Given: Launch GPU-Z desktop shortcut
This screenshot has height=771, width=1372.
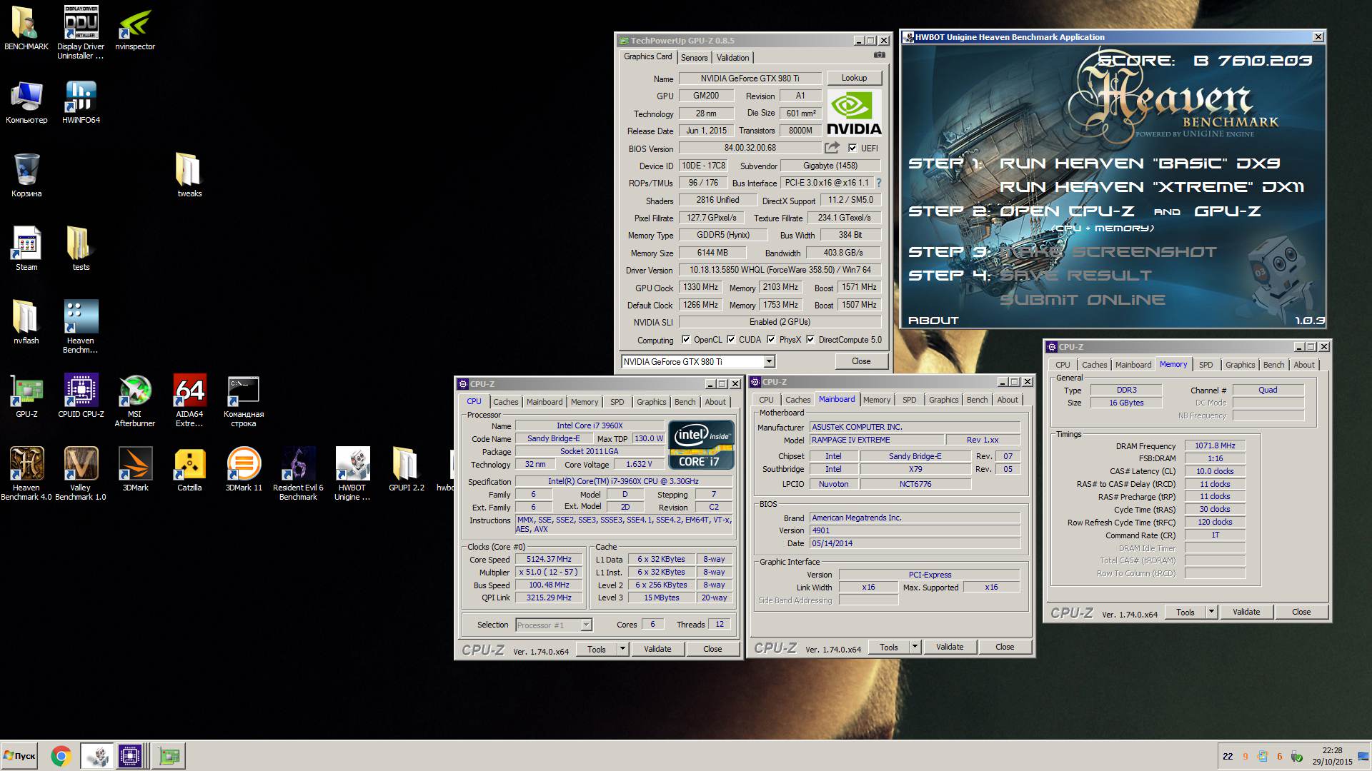Looking at the screenshot, I should [26, 396].
